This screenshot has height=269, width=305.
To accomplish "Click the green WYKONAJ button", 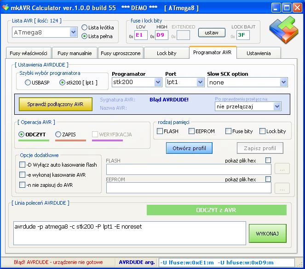I will point(267,234).
